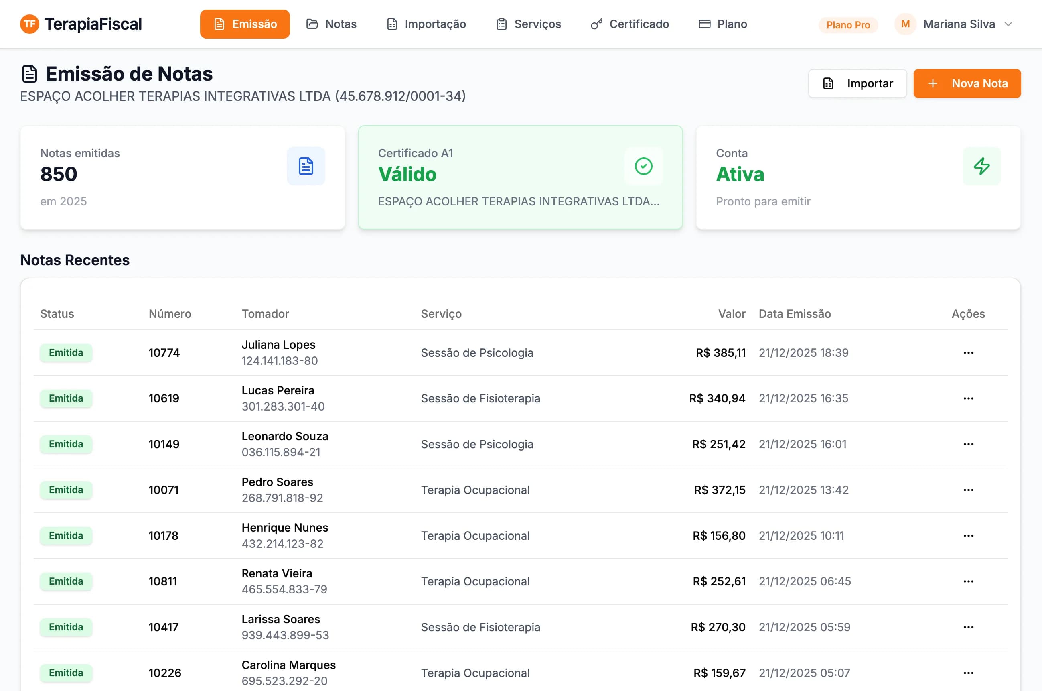Click the Nova Nota button
Screen dimensions: 1042x691
coord(967,83)
